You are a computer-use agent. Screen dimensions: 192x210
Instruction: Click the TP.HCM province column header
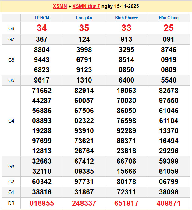(42, 18)
